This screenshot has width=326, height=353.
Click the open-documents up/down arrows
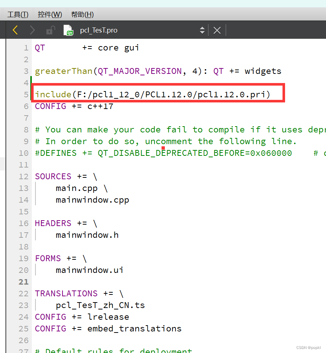202,30
